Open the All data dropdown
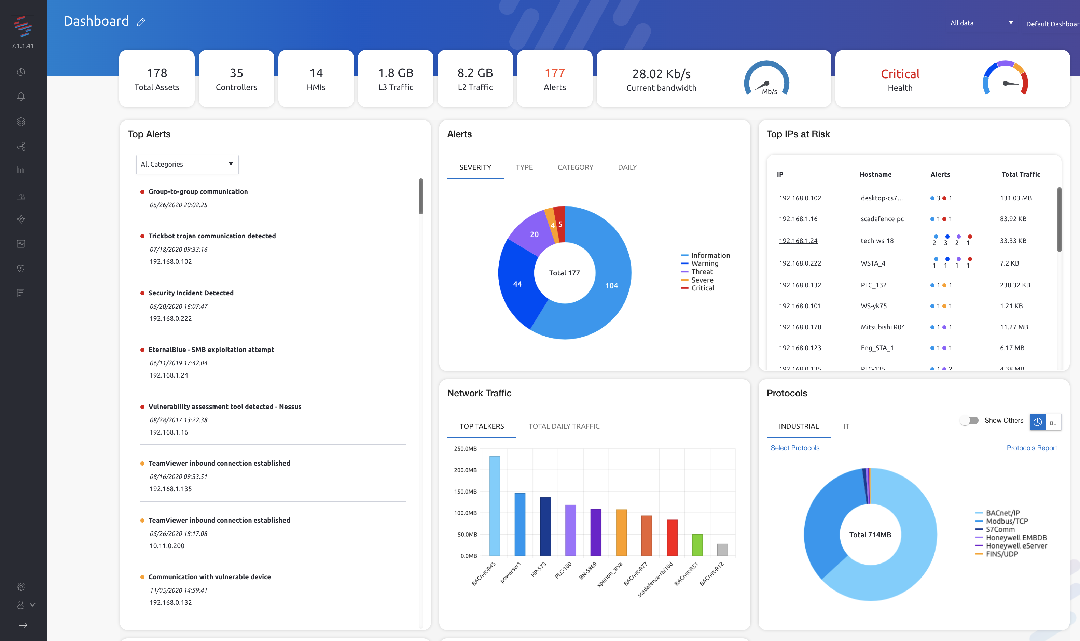This screenshot has height=641, width=1080. (981, 23)
